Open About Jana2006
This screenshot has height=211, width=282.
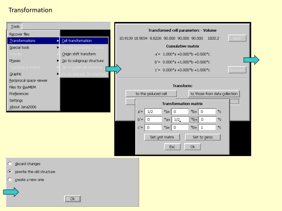click(x=23, y=107)
